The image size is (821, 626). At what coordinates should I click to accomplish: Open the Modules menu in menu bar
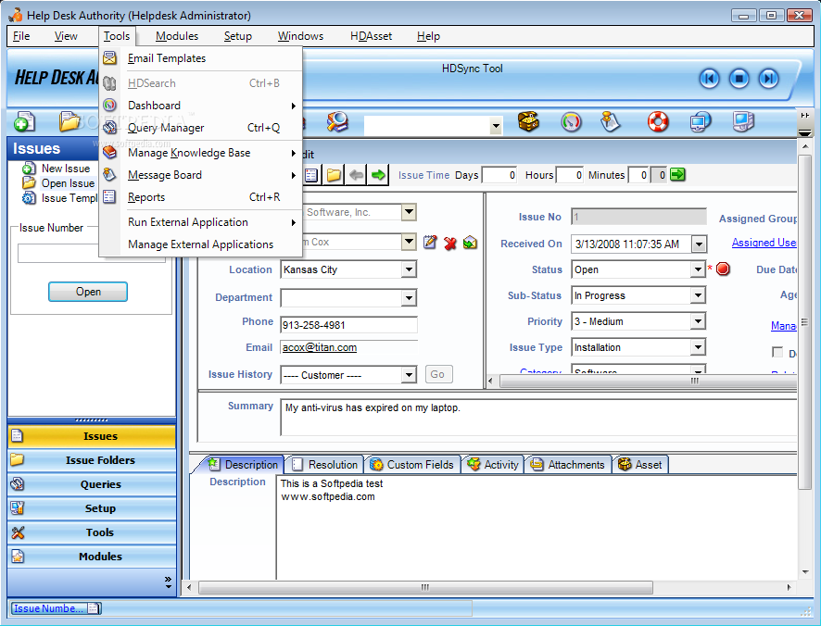tap(177, 36)
